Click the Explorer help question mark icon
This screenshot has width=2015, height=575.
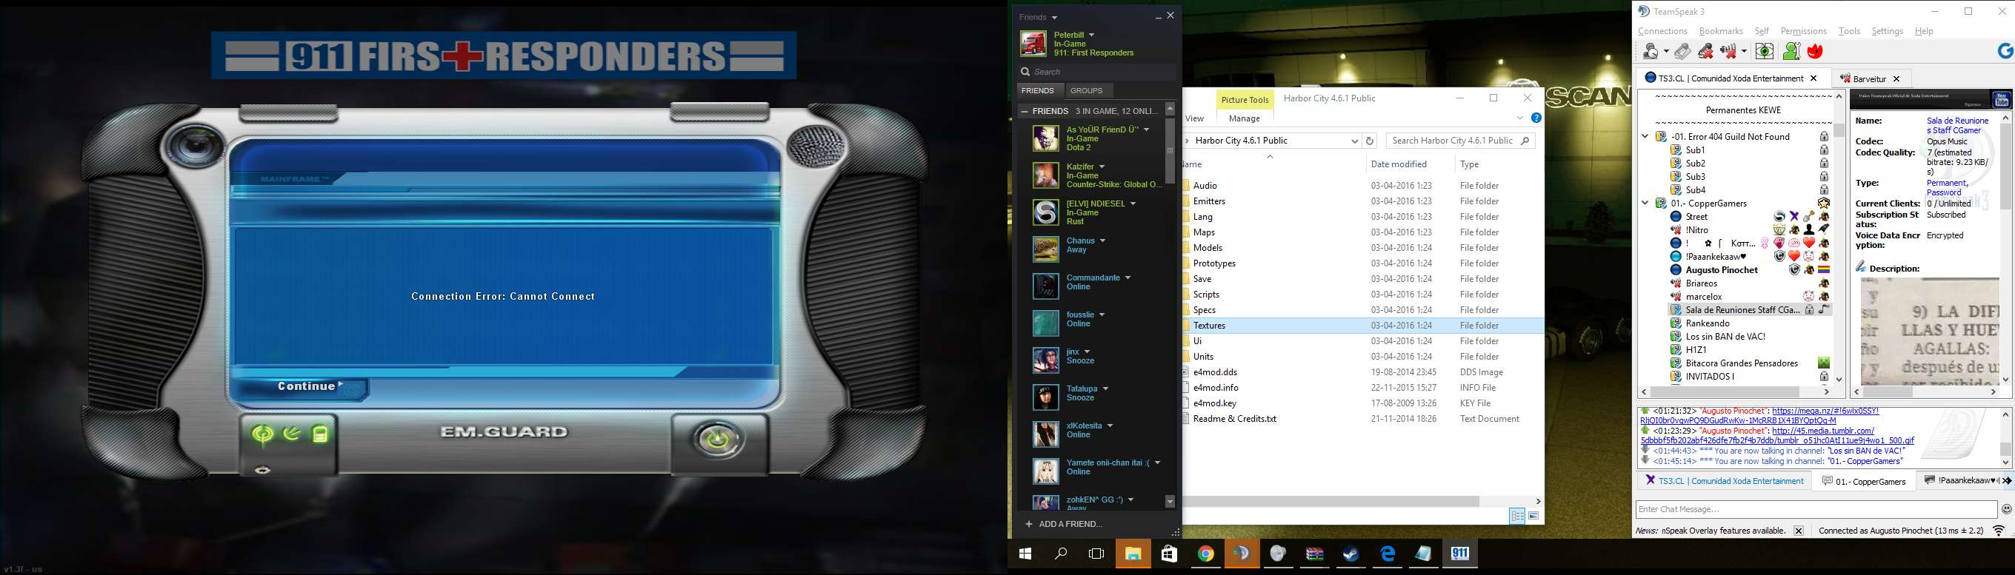[x=1536, y=118]
